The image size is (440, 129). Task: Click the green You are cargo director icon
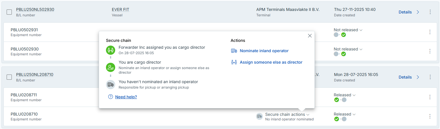point(111,68)
